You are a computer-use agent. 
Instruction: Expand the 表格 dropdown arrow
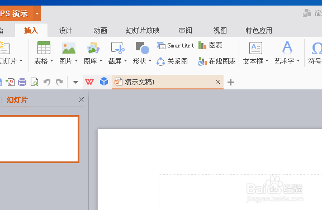pyautogui.click(x=52, y=61)
